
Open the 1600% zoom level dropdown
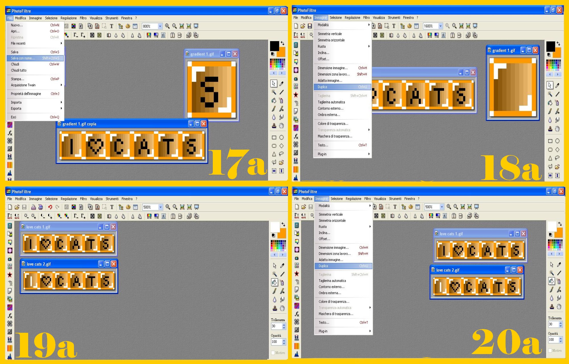click(x=440, y=26)
